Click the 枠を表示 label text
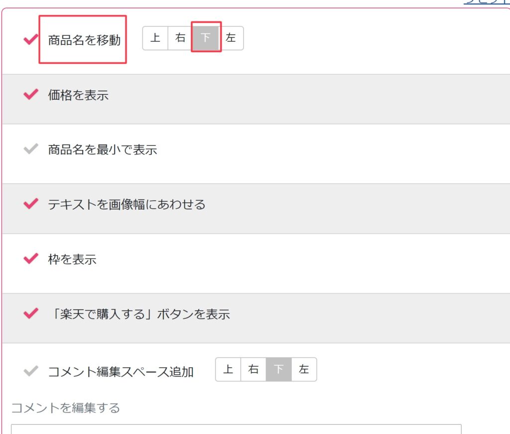The width and height of the screenshot is (510, 434). 72,259
